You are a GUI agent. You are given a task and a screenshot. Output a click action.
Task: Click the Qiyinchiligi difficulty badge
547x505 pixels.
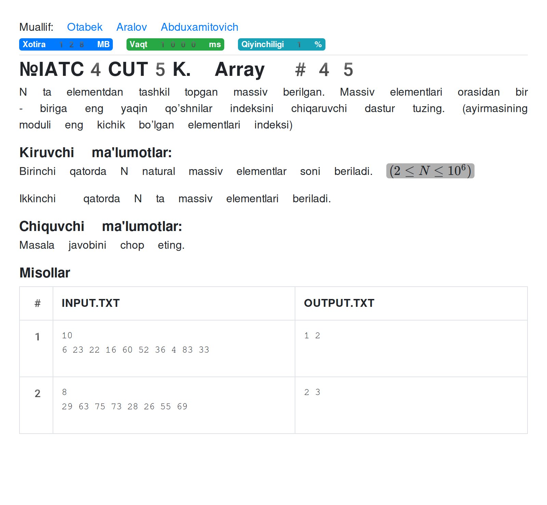281,44
